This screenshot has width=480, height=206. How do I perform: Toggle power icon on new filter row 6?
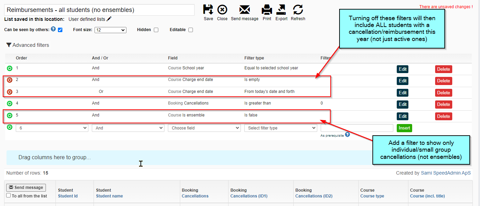tap(10, 127)
